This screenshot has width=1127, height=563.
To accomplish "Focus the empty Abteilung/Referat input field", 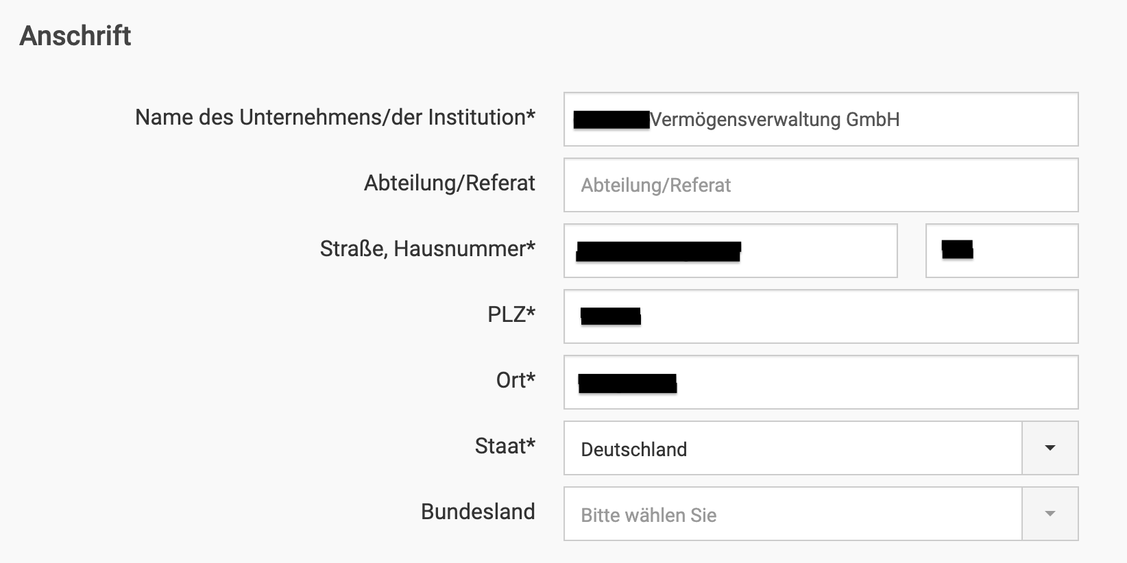I will pyautogui.click(x=821, y=185).
